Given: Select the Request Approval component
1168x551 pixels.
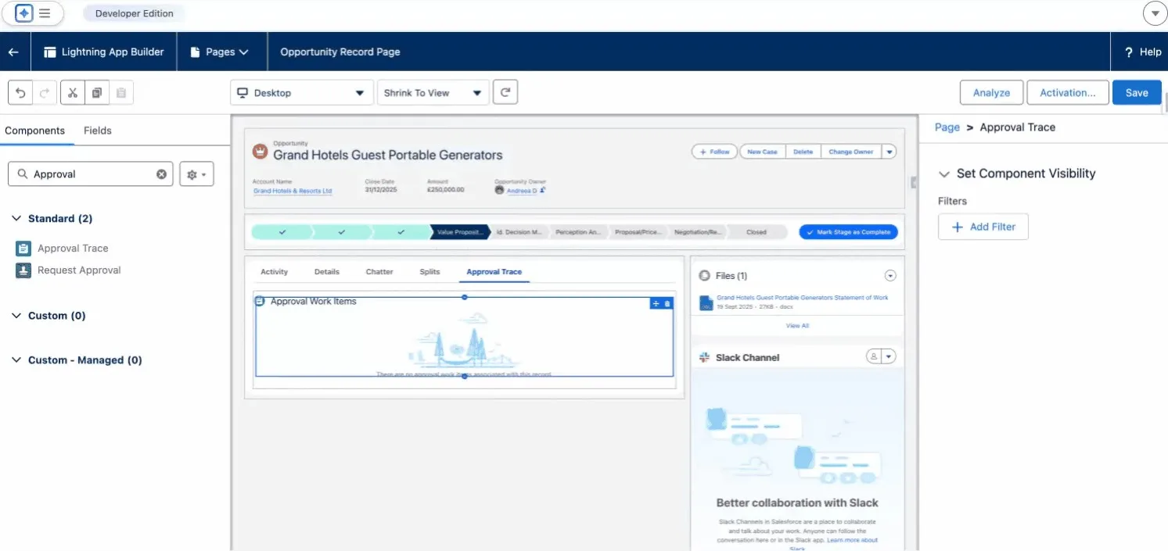Looking at the screenshot, I should tap(79, 270).
